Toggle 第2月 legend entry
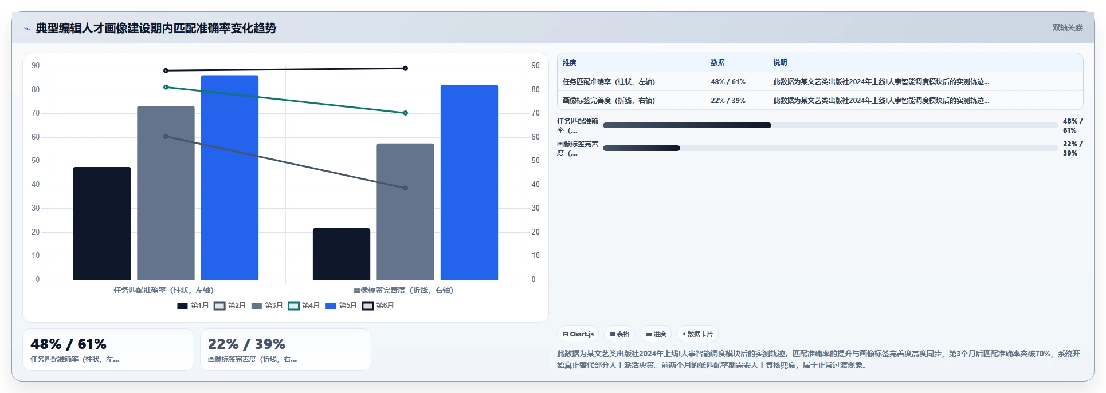 click(x=230, y=306)
